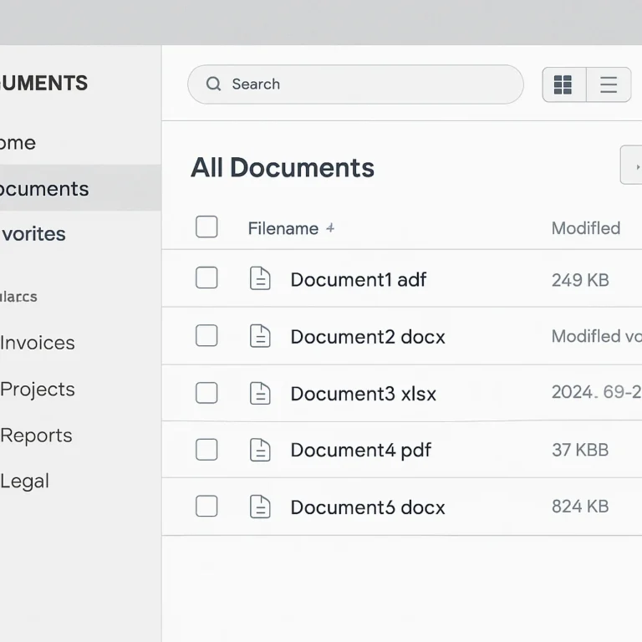The height and width of the screenshot is (642, 642).
Task: Open Favorites in the sidebar
Action: click(x=33, y=234)
